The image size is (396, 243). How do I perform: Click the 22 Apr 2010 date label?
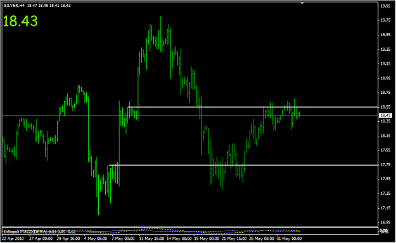tap(13, 239)
